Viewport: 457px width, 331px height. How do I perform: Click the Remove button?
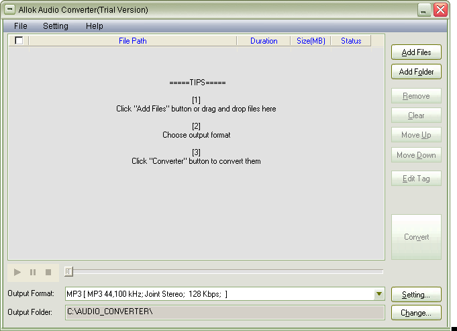(416, 96)
